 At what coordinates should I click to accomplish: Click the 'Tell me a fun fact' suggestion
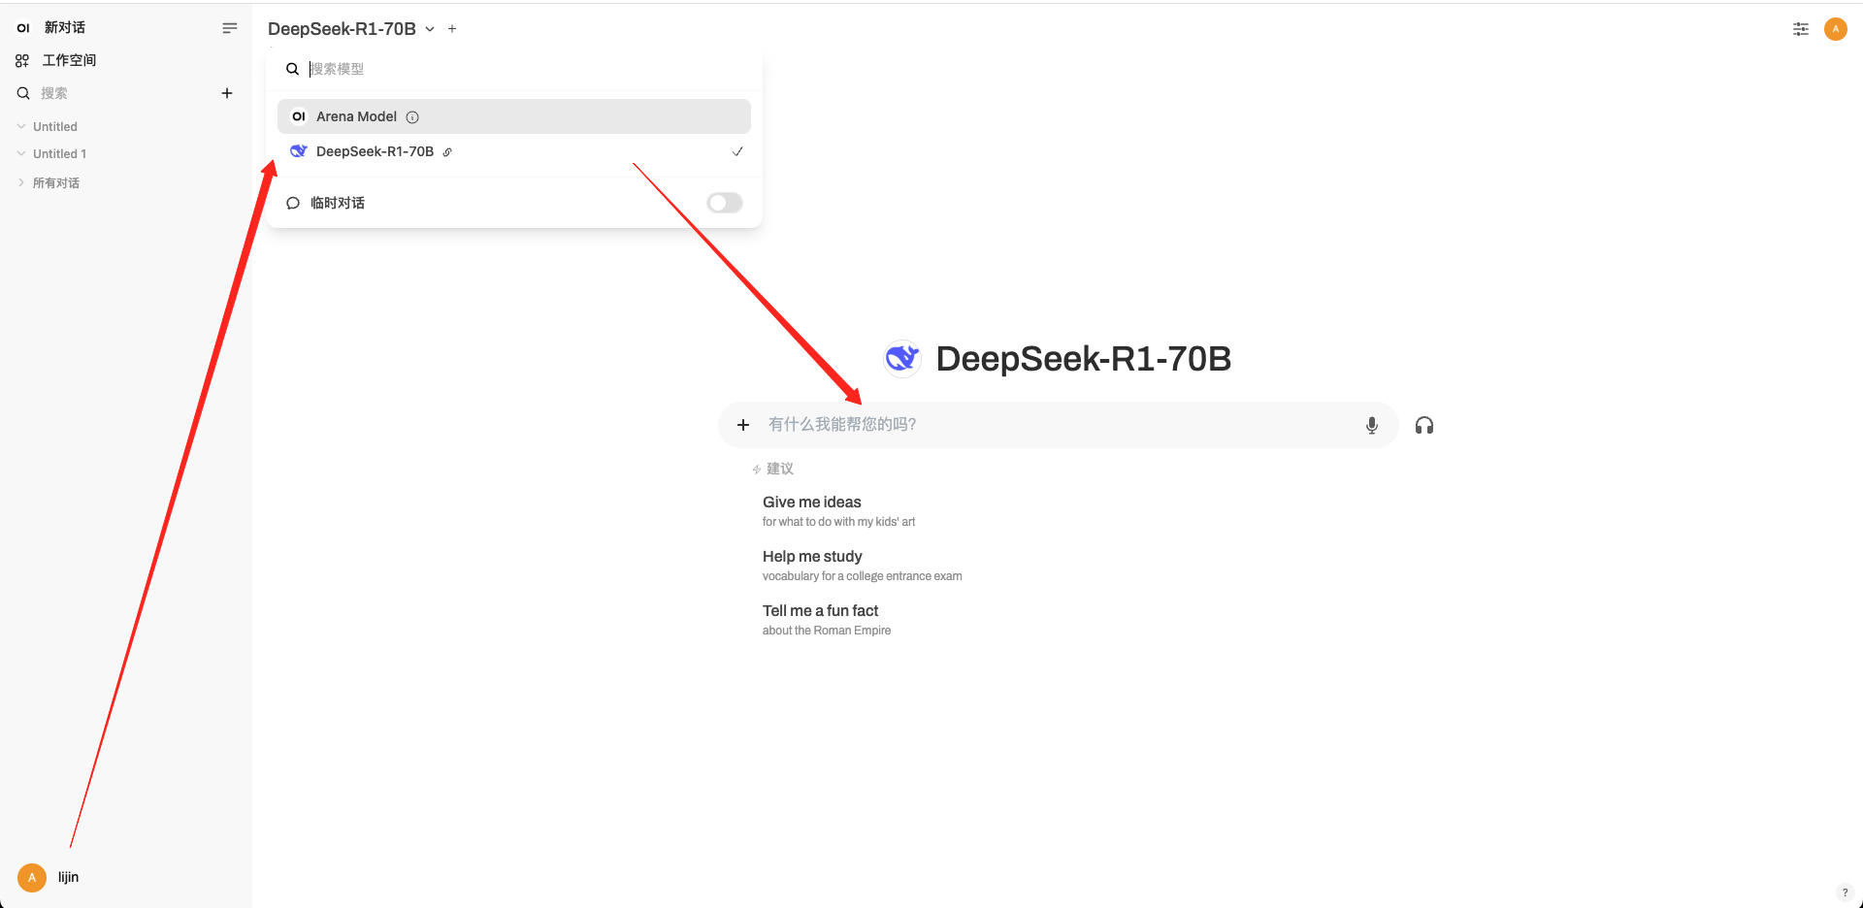(820, 611)
